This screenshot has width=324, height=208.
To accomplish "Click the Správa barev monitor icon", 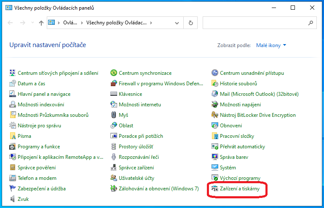I will (215, 157).
